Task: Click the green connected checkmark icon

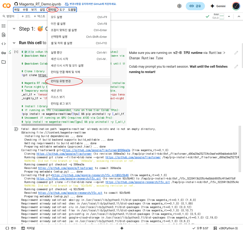Action: 207,16
